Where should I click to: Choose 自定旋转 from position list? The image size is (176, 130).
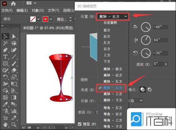pyautogui.click(x=110, y=23)
